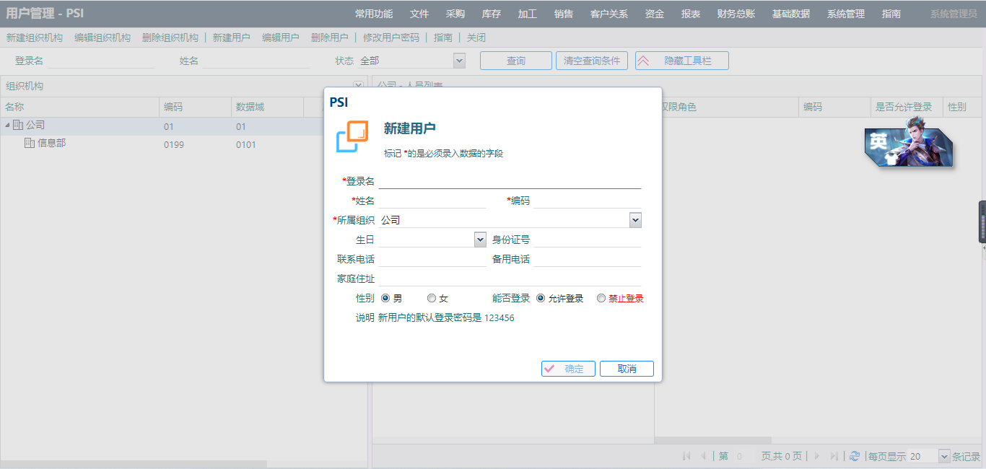This screenshot has height=469, width=986.
Task: Click 编辑用户 toolbar button
Action: tap(281, 38)
